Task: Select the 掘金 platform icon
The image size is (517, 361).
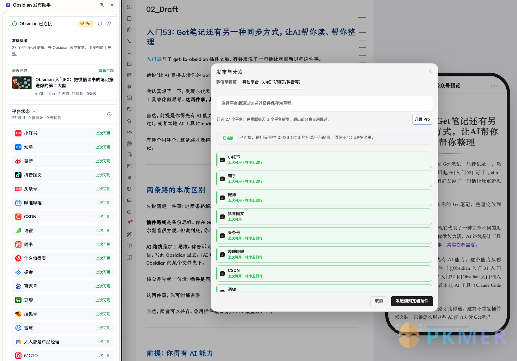Action: click(18, 272)
